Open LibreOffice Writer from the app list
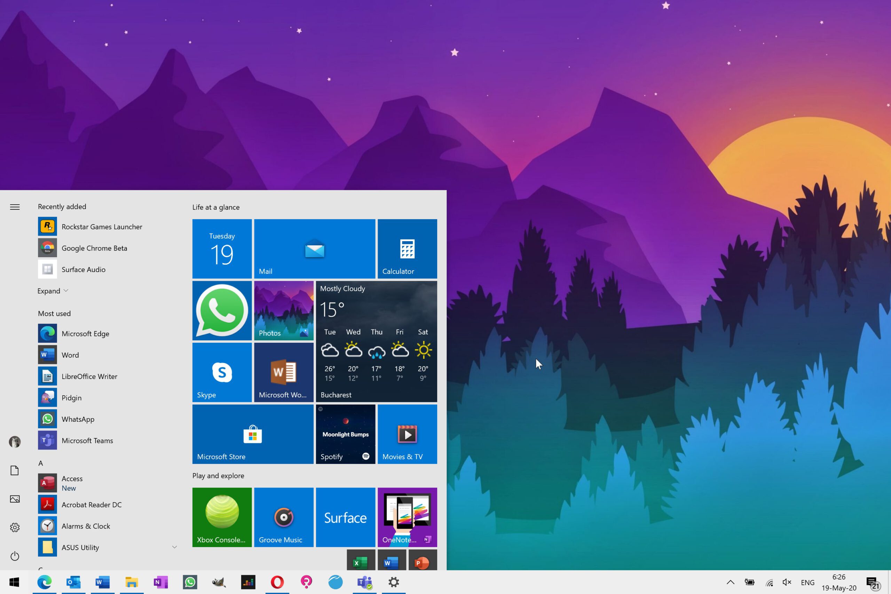This screenshot has width=891, height=594. point(108,376)
